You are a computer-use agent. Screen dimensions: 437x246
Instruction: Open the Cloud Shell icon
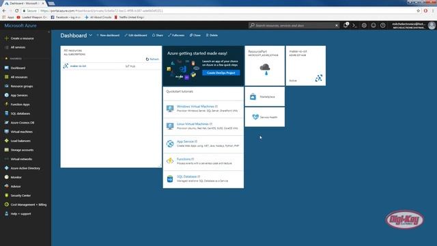tap(355, 25)
